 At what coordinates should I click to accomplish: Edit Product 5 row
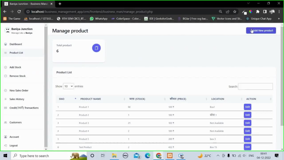247,139
